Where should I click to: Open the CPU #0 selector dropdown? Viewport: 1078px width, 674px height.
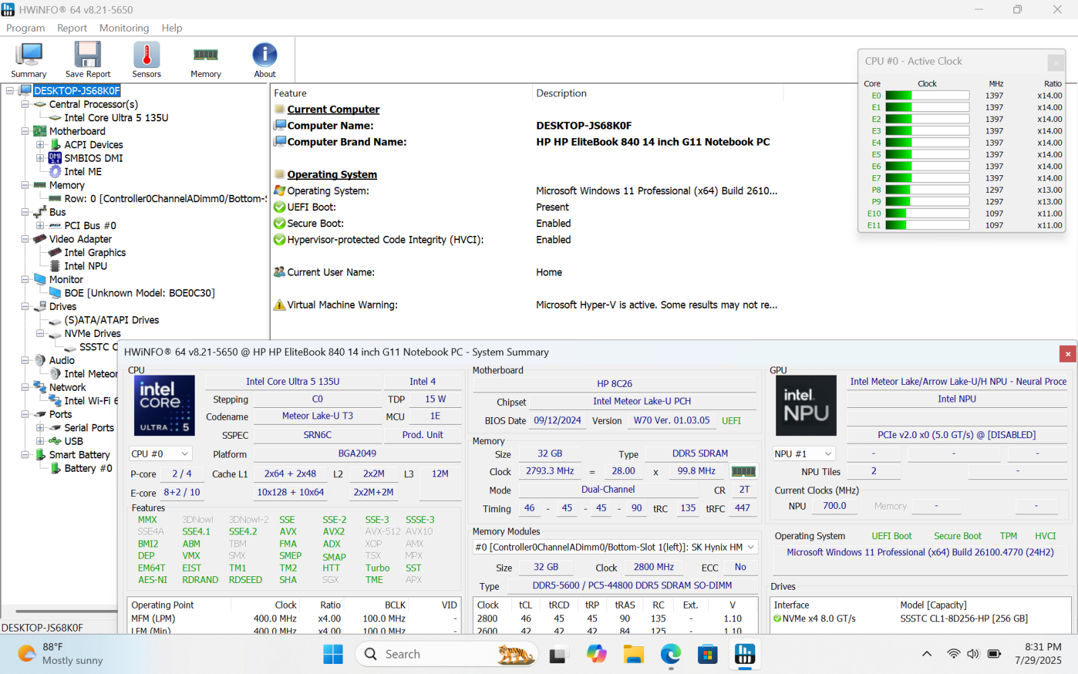click(x=161, y=454)
